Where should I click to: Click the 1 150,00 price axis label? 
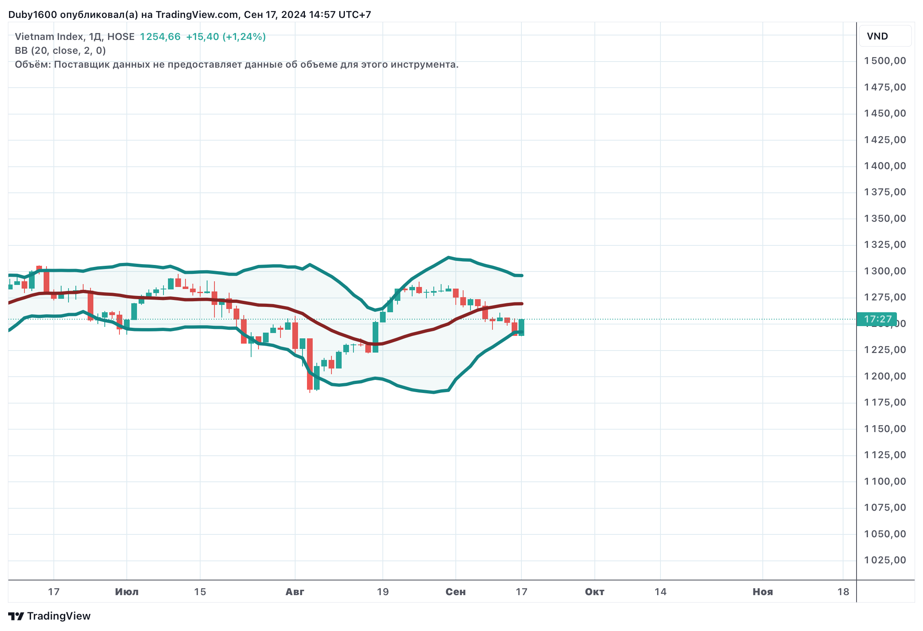[885, 429]
